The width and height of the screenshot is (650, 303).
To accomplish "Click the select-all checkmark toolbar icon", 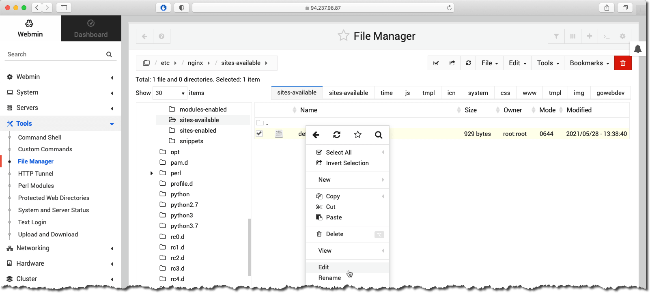I will coord(436,63).
